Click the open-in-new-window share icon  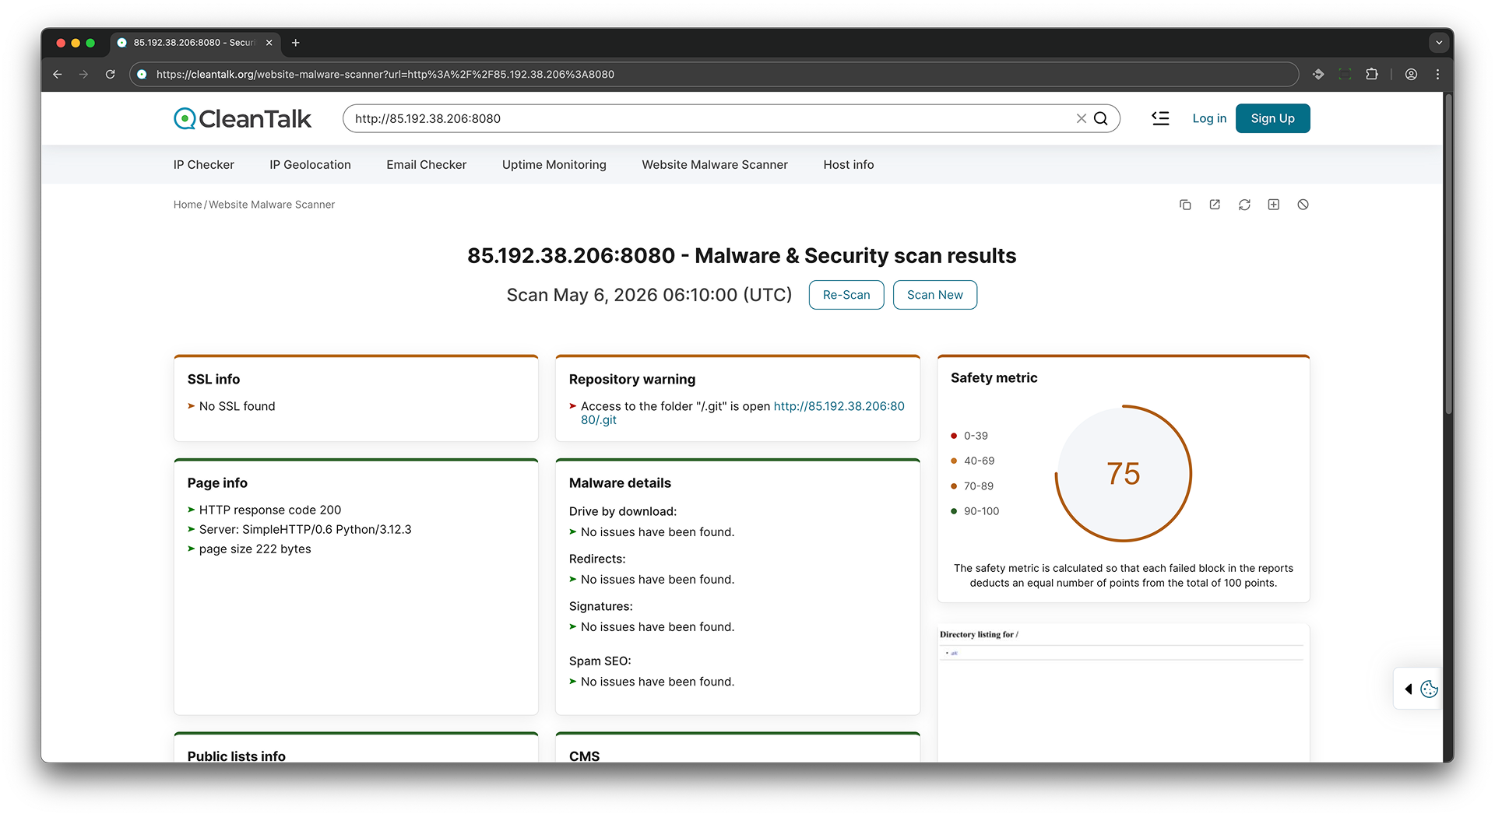click(1215, 205)
